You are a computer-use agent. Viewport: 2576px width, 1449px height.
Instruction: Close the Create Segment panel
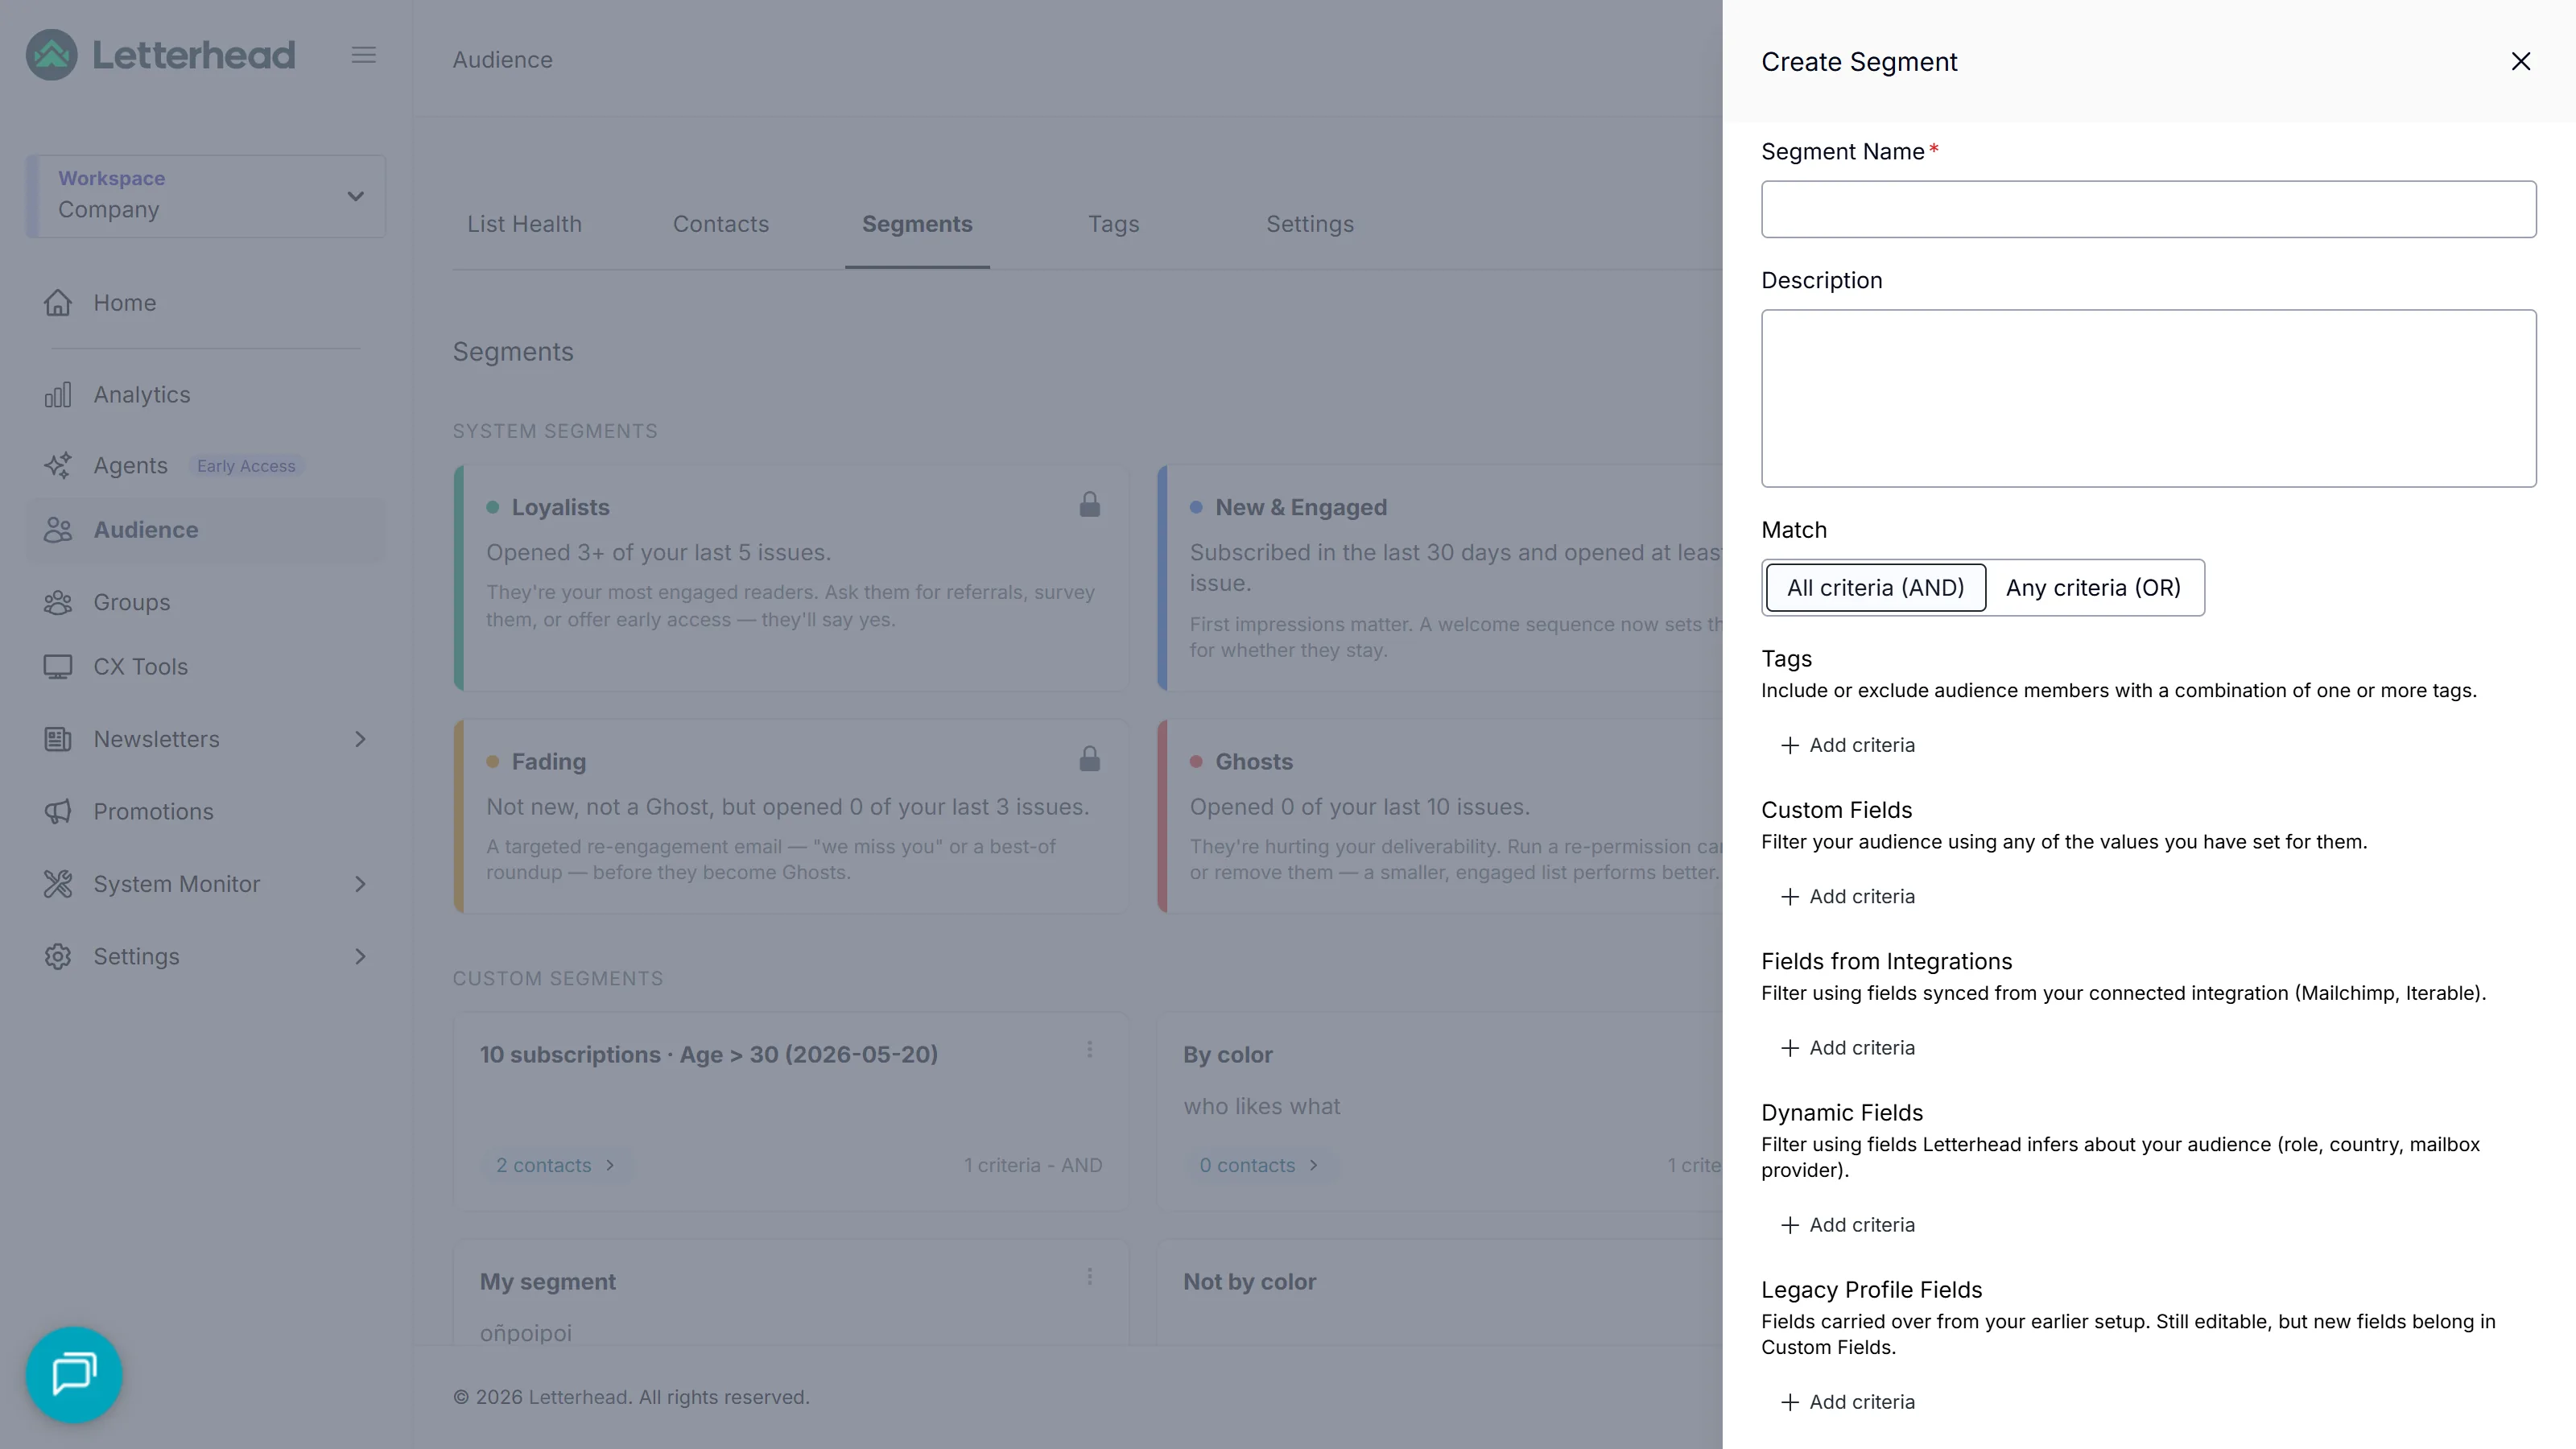coord(2521,62)
